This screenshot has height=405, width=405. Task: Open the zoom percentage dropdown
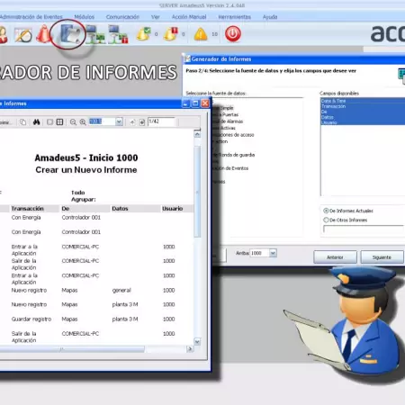[119, 121]
